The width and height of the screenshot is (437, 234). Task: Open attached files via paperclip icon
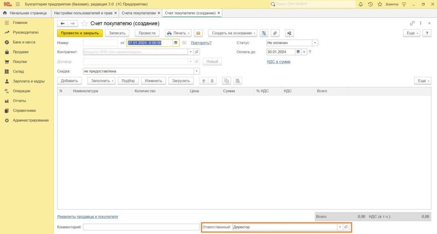(276, 33)
